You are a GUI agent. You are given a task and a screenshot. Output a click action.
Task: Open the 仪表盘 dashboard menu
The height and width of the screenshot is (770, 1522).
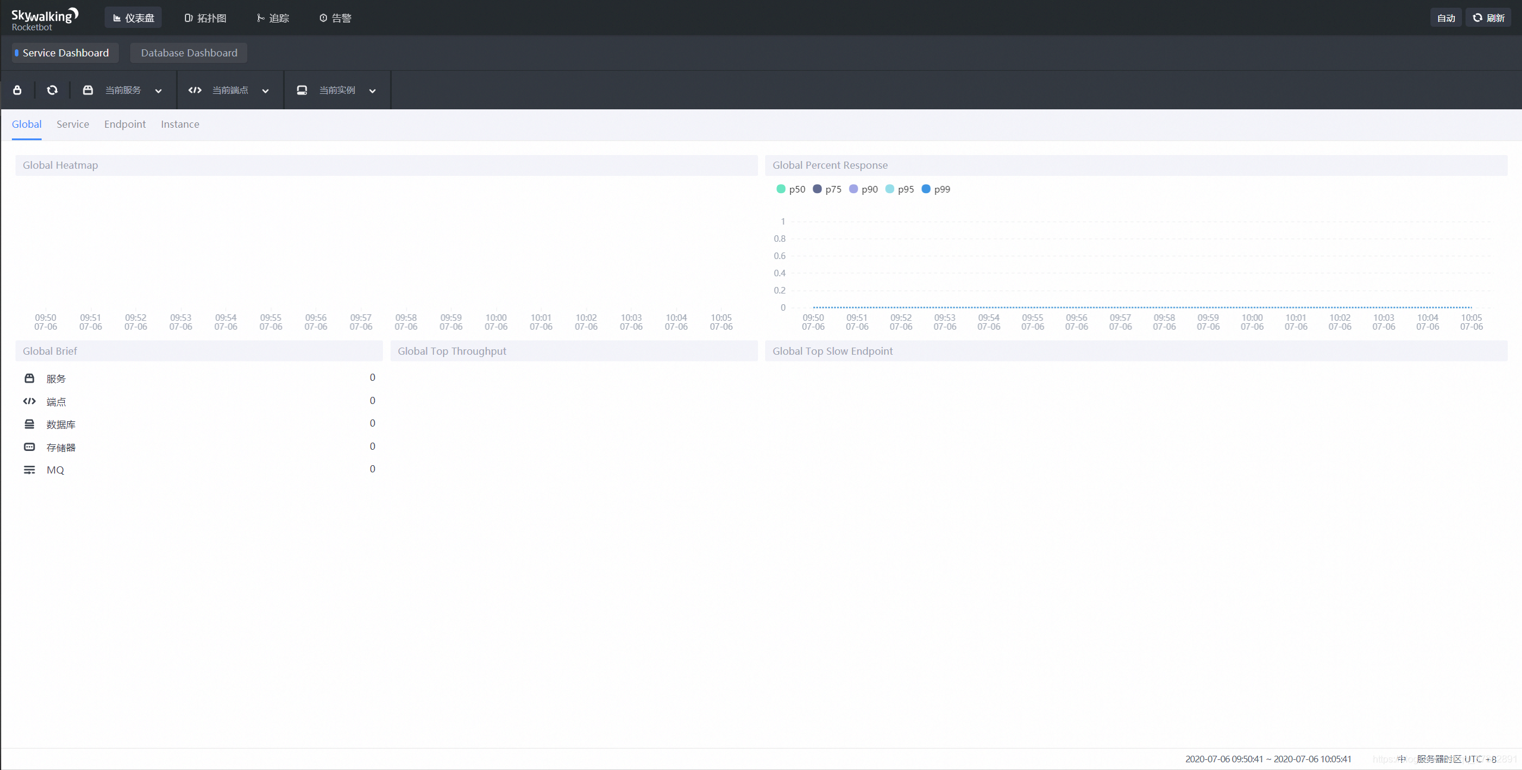tap(133, 18)
